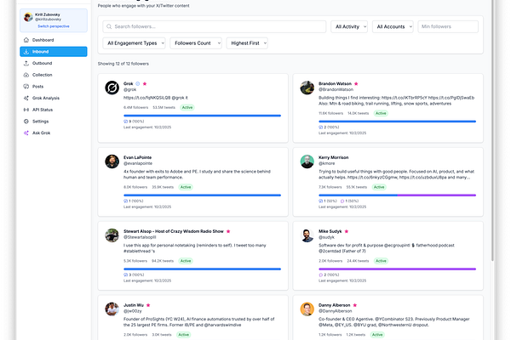
Task: Click the Ask Grok purple icon
Action: coord(26,133)
